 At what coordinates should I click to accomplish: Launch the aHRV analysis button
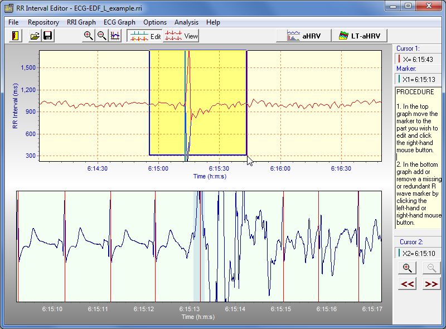click(303, 36)
